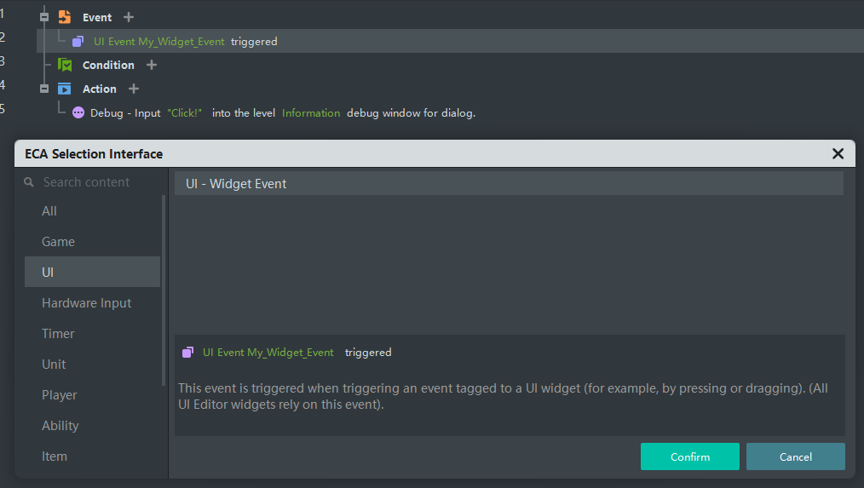
Task: Click the purple Debug action icon
Action: tap(78, 112)
